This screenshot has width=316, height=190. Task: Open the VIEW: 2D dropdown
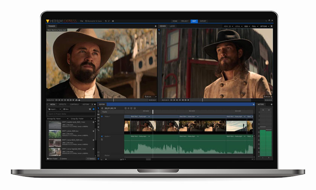[x=228, y=26]
